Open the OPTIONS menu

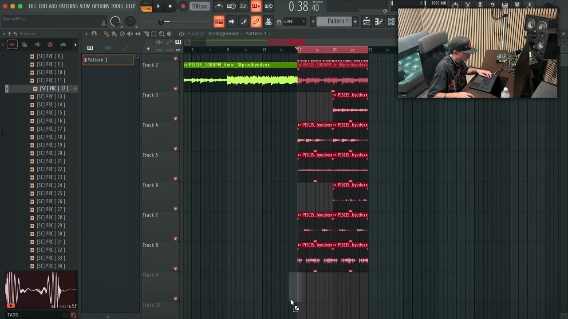(101, 6)
